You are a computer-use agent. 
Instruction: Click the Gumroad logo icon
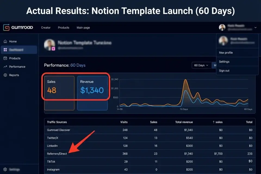click(6, 27)
